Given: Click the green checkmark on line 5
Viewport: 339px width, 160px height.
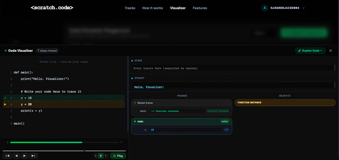Looking at the screenshot, I should point(6,98).
